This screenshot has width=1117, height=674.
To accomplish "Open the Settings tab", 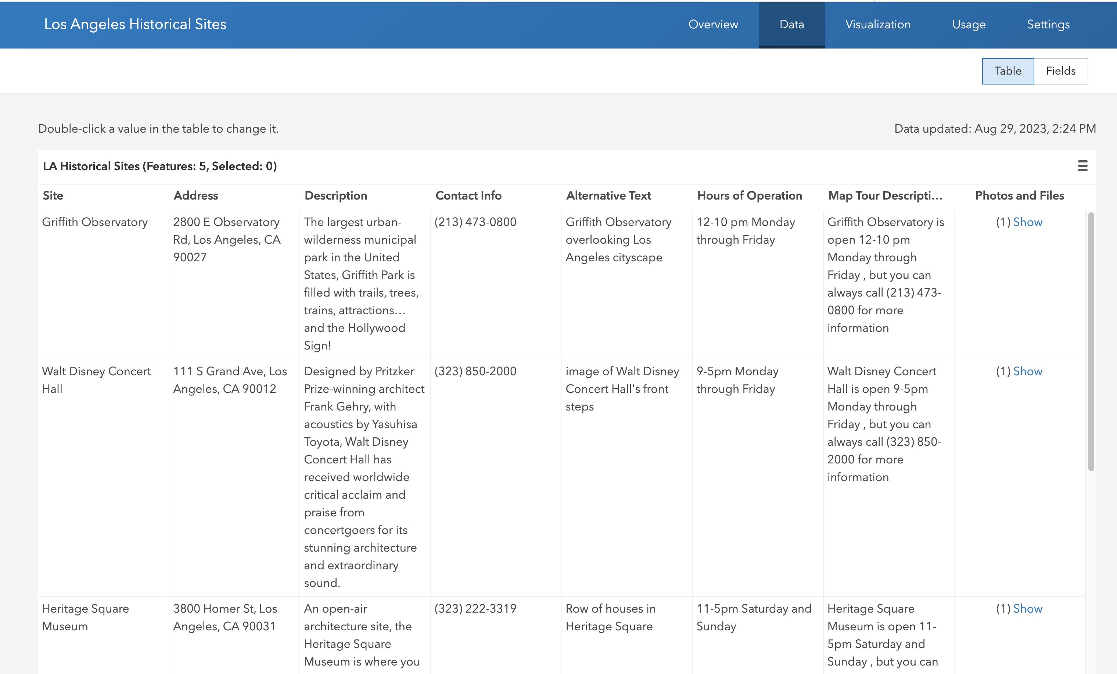I will 1048,25.
